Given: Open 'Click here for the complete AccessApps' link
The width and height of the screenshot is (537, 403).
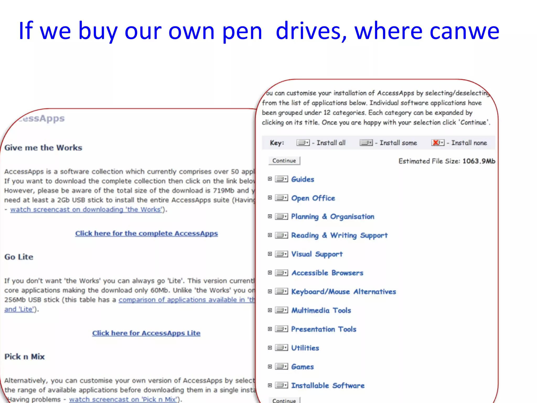Looking at the screenshot, I should point(147,233).
